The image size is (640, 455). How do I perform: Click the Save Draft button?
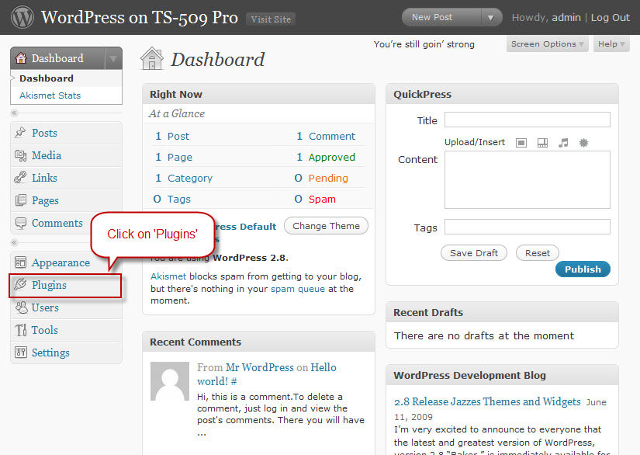(x=473, y=253)
